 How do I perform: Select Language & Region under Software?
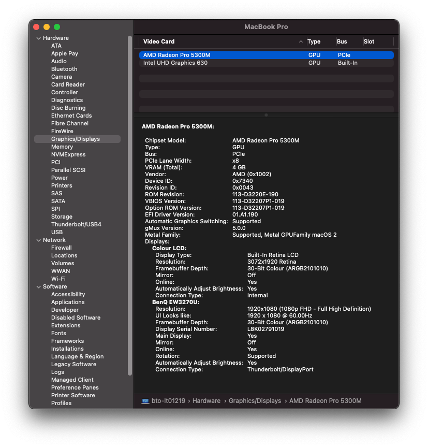78,356
